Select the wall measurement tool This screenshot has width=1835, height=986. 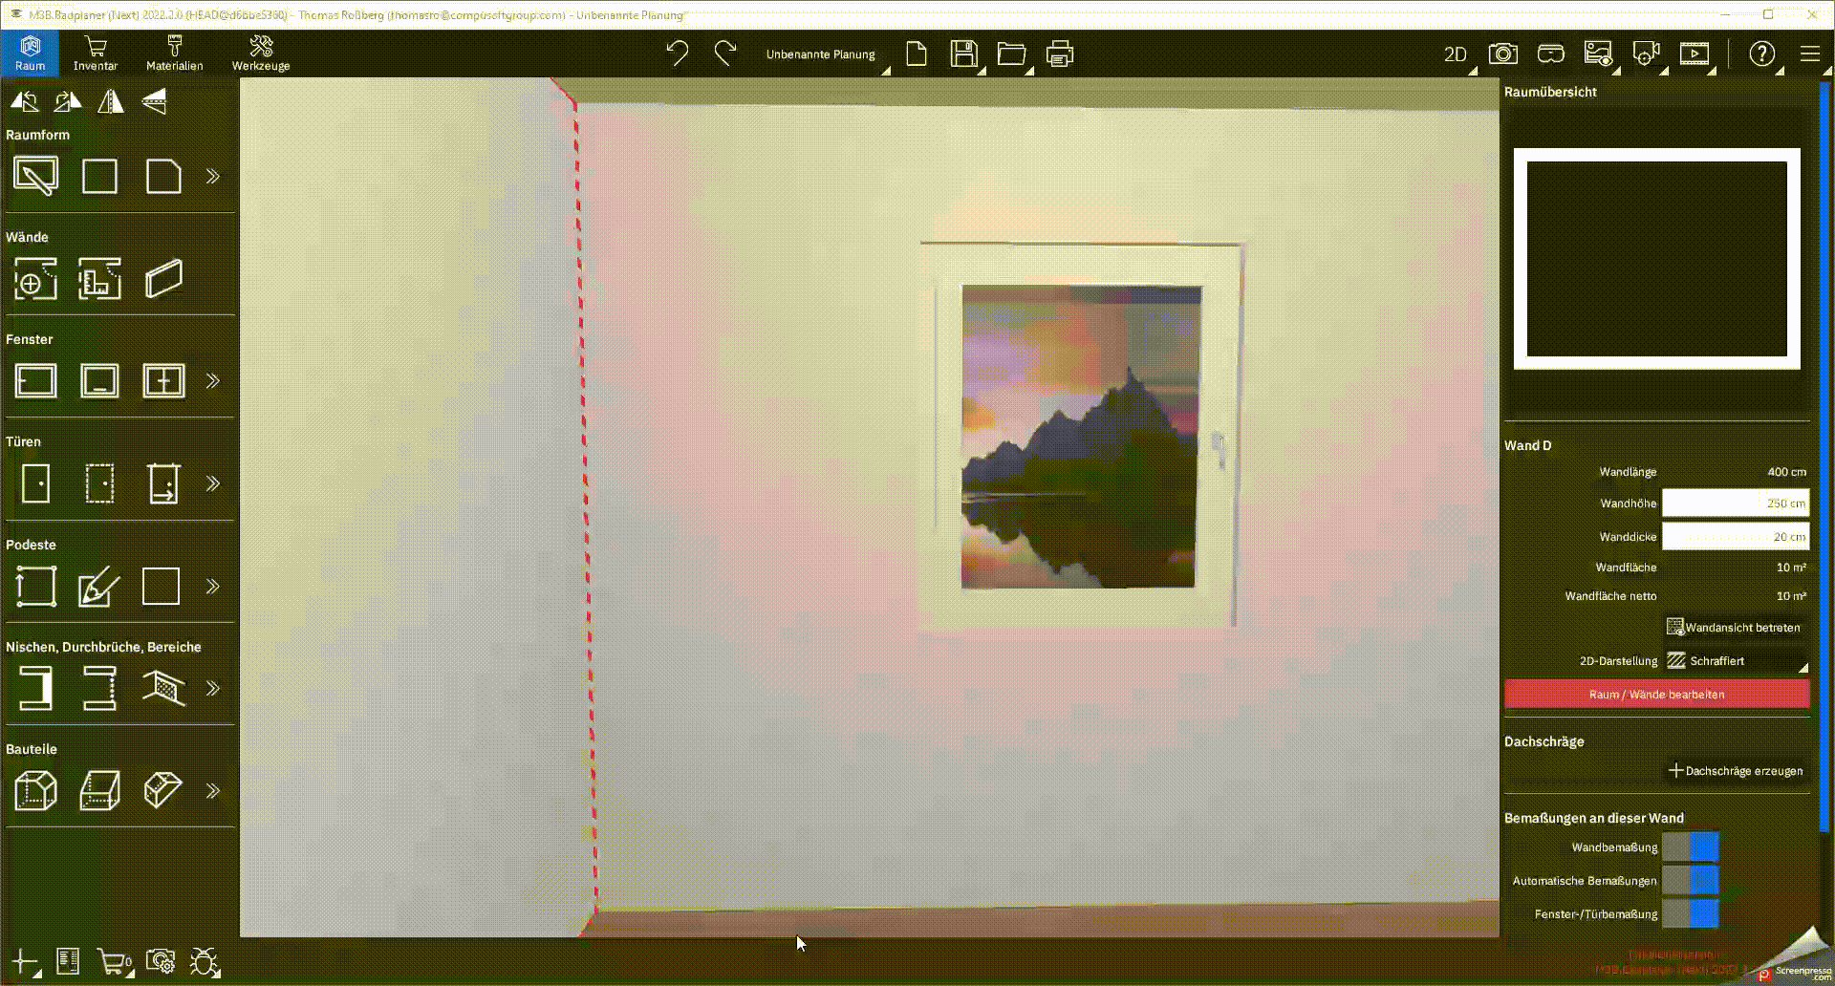tap(99, 279)
